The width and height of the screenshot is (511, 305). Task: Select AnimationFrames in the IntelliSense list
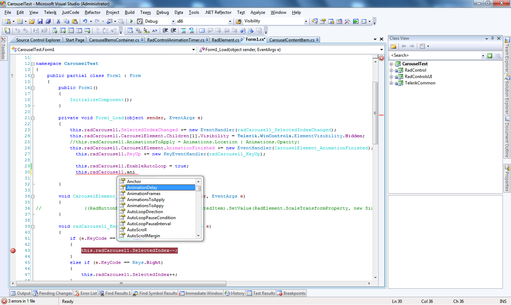(144, 194)
